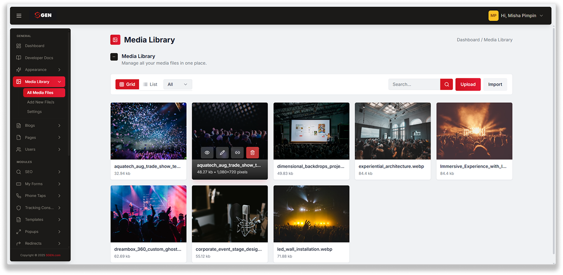
Task: Open Media Library Settings submenu item
Action: tap(34, 112)
